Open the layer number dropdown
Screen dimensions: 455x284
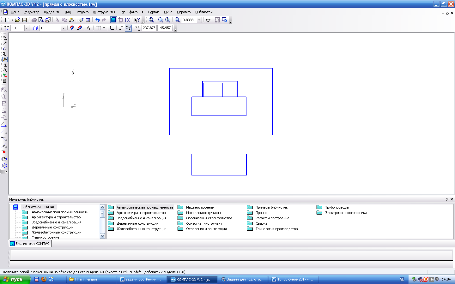coord(63,28)
